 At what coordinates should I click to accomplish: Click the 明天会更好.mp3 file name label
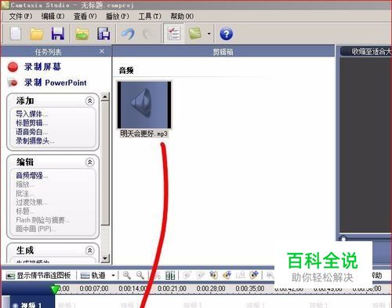click(x=143, y=134)
